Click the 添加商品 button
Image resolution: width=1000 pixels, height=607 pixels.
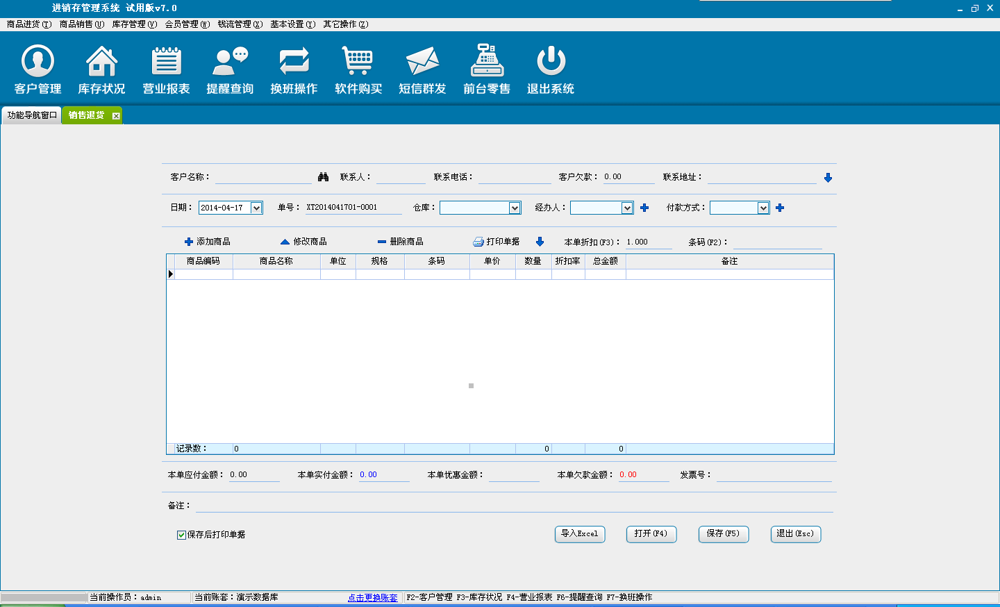pyautogui.click(x=207, y=242)
